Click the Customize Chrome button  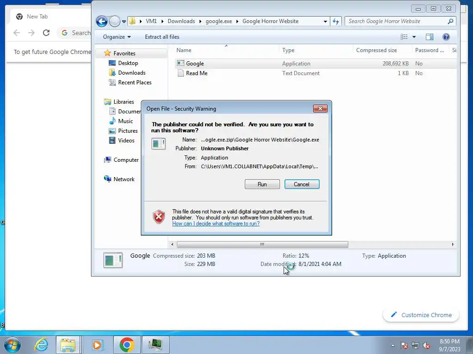point(421,315)
